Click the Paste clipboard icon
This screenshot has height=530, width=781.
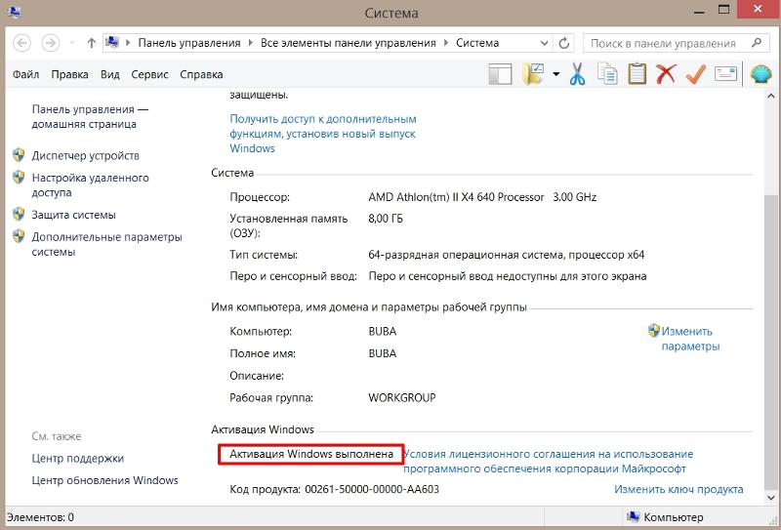tap(637, 74)
